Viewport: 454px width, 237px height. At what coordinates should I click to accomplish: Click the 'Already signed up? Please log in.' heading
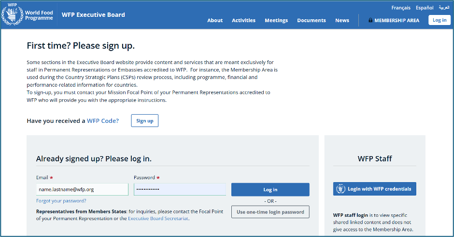coord(94,159)
